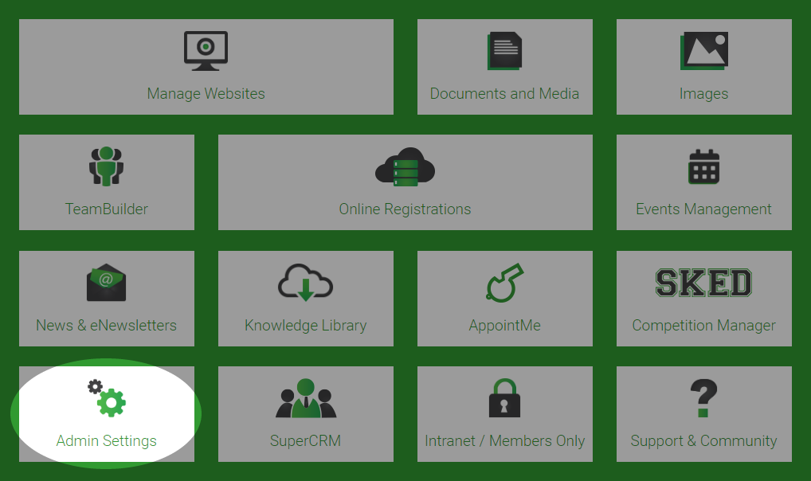This screenshot has width=811, height=481.
Task: Select the SuperCRM text label
Action: (306, 440)
